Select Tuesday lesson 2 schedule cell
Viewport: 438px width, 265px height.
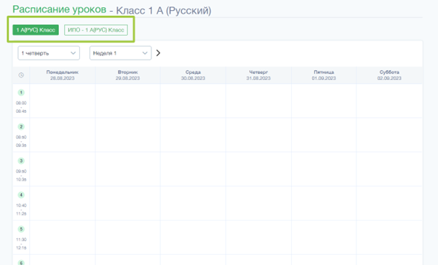pos(127,135)
